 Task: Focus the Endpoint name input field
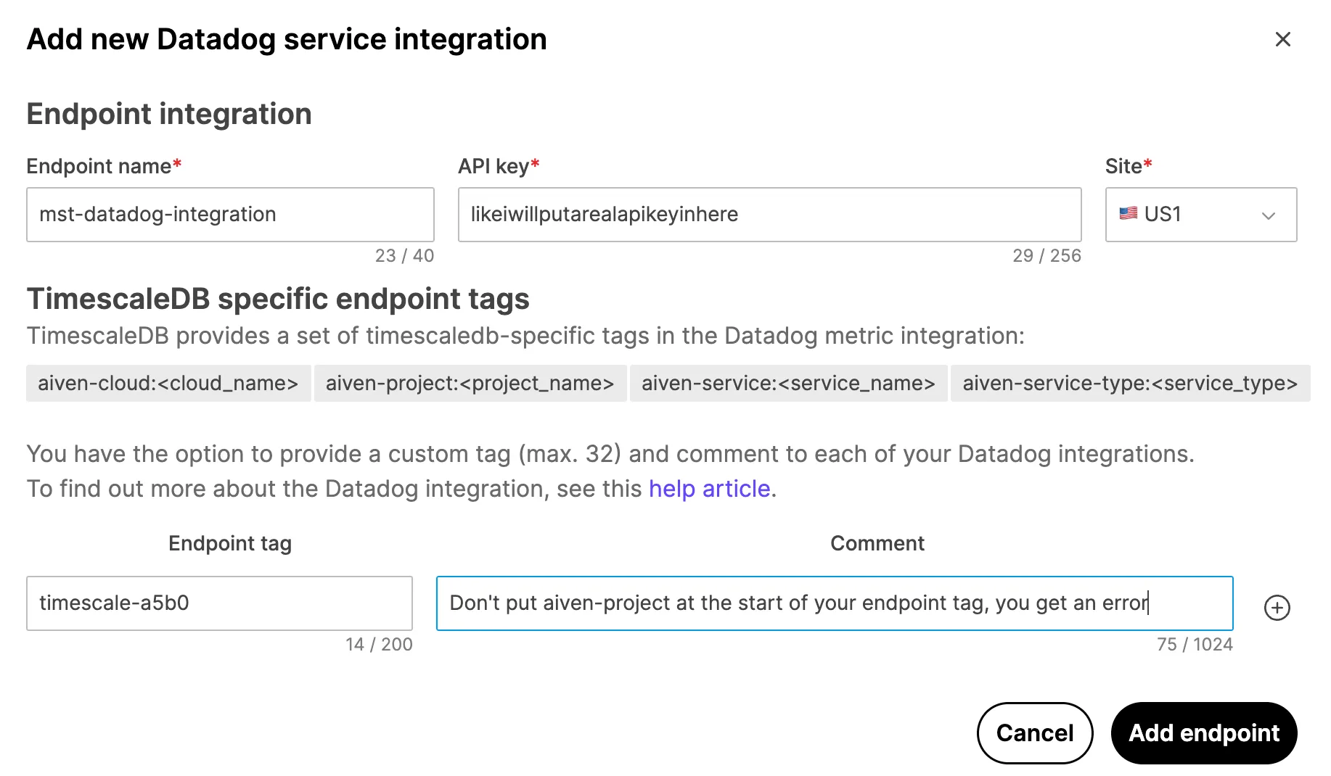(x=230, y=215)
